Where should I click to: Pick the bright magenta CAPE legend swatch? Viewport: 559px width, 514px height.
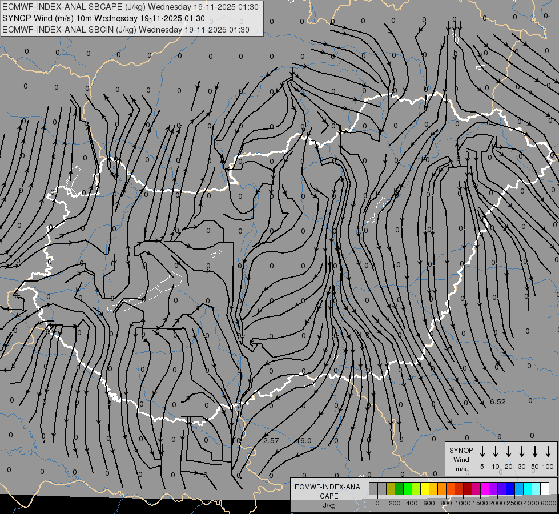(x=485, y=488)
